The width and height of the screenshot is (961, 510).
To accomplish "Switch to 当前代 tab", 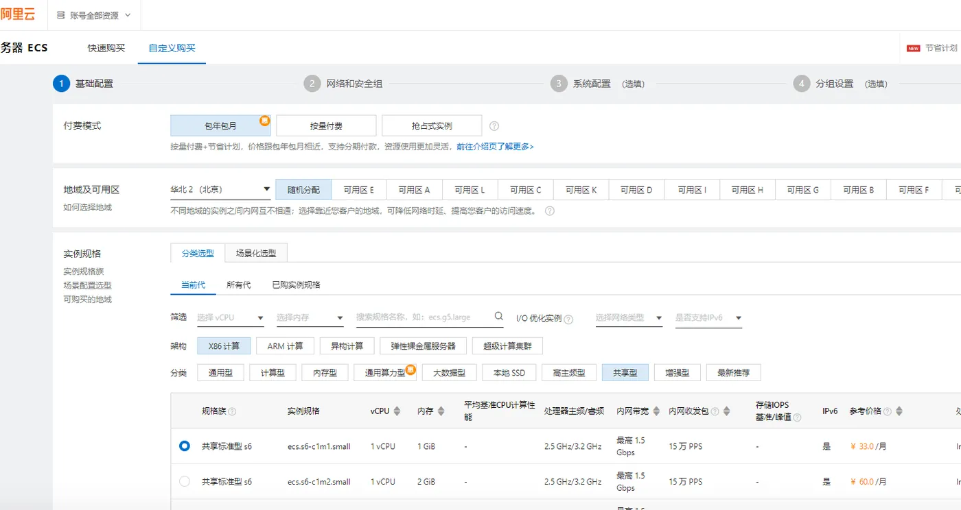I will (193, 284).
